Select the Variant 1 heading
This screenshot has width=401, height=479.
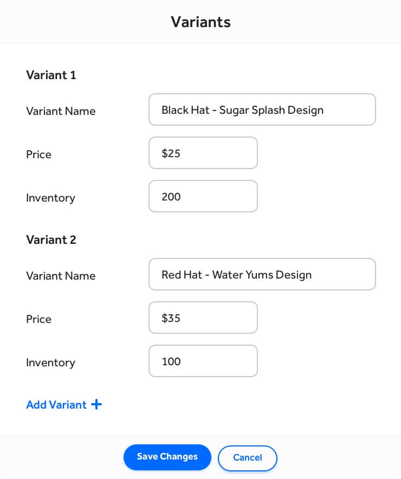pyautogui.click(x=51, y=75)
